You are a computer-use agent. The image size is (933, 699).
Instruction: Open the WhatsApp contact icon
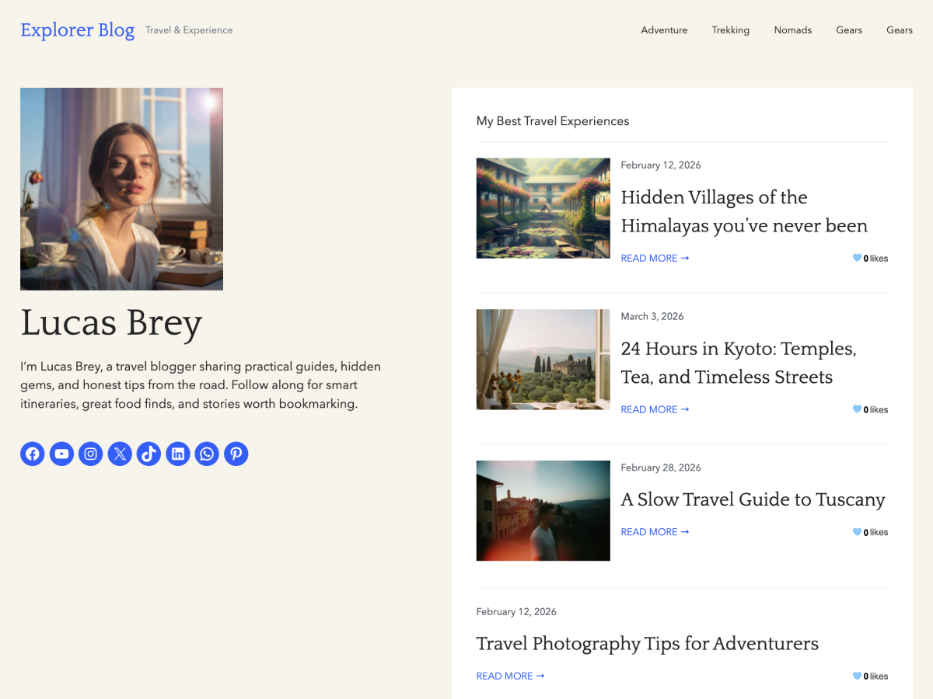[x=207, y=454]
